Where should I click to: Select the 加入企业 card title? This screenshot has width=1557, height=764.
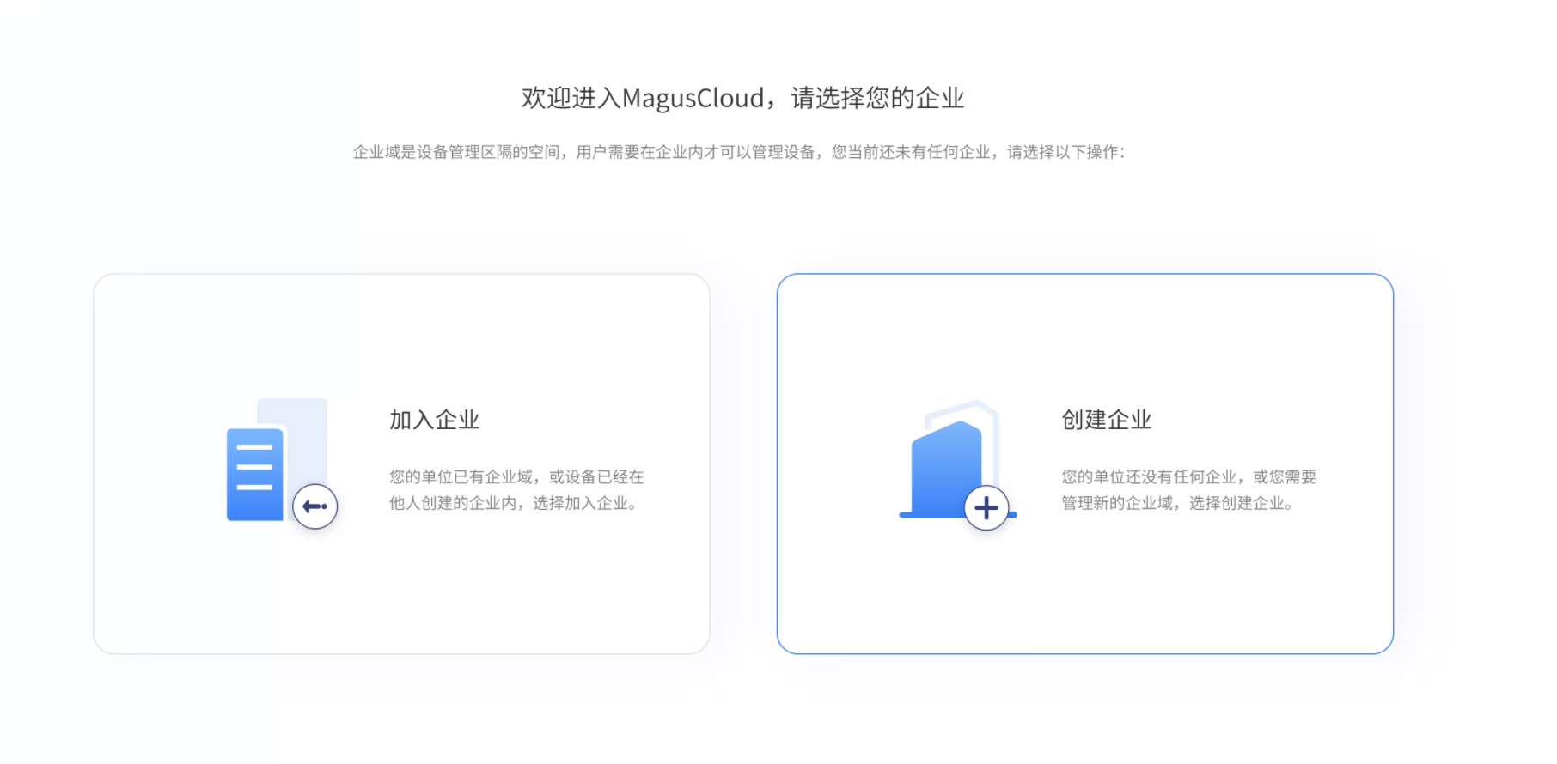pos(434,420)
